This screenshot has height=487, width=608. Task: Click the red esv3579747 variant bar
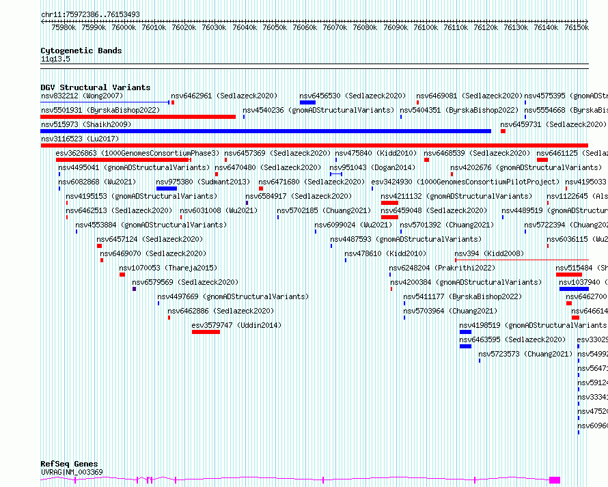(x=206, y=332)
